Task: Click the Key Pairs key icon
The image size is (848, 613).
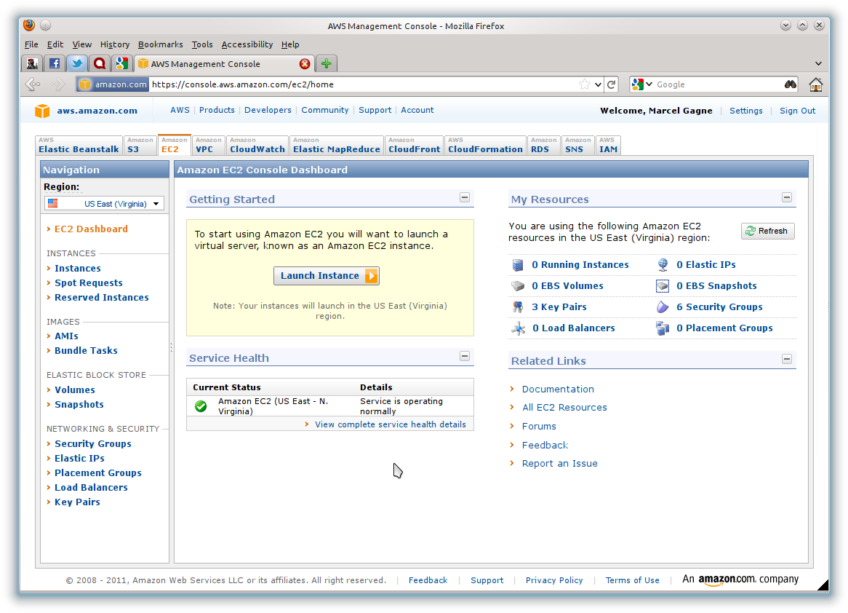Action: (x=518, y=307)
